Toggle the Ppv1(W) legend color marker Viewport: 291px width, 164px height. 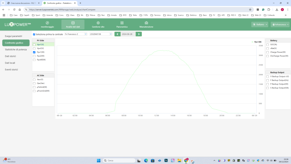click(x=253, y=42)
